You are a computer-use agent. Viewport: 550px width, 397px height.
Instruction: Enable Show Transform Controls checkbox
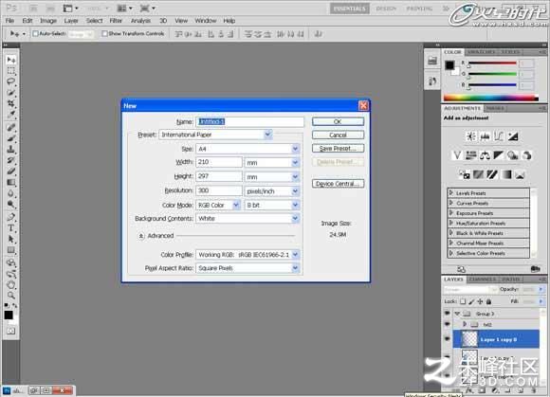point(104,34)
